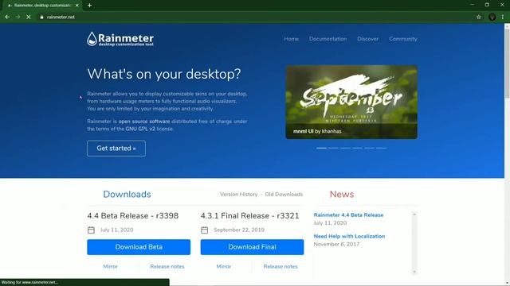This screenshot has height=286, width=510.
Task: Go back with the browser back arrow
Action: (x=7, y=17)
